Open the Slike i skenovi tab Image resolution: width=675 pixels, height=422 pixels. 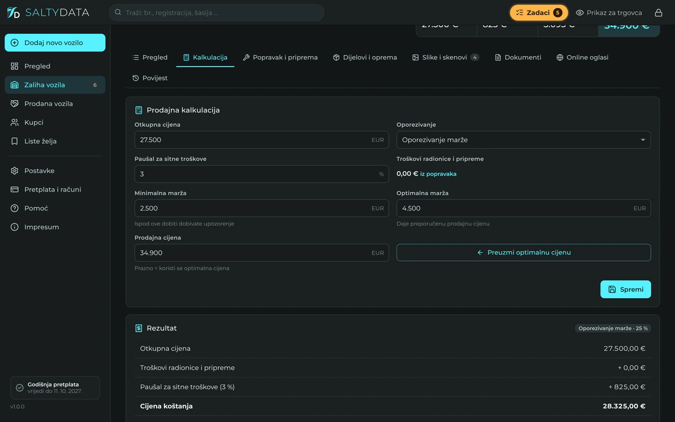point(445,57)
